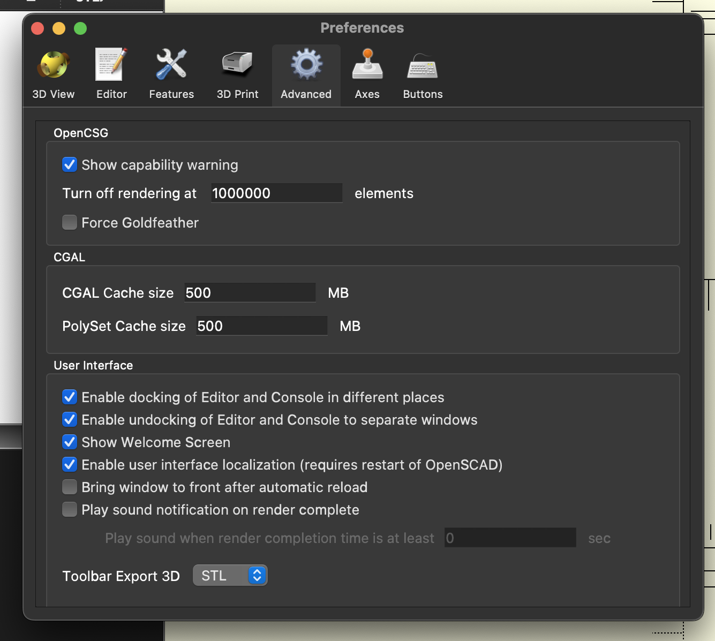Open the Axes joystick icon
Viewport: 715px width, 641px height.
click(367, 65)
